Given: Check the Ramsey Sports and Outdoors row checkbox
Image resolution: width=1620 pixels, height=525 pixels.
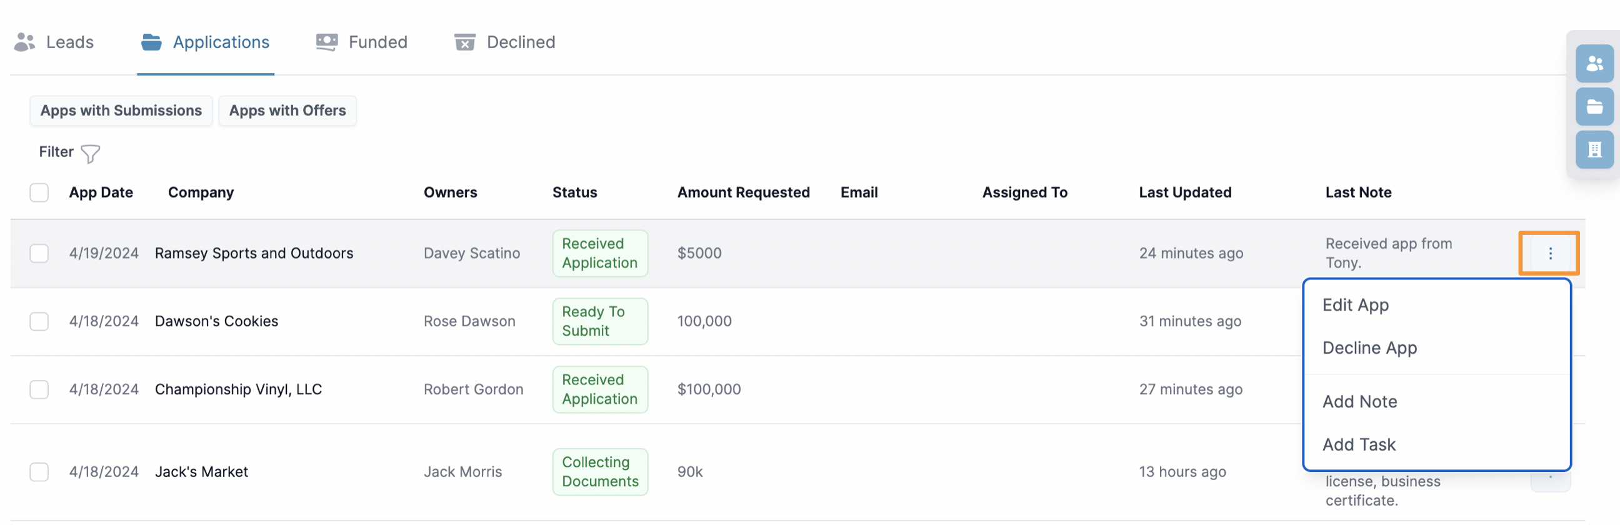Looking at the screenshot, I should coord(39,253).
